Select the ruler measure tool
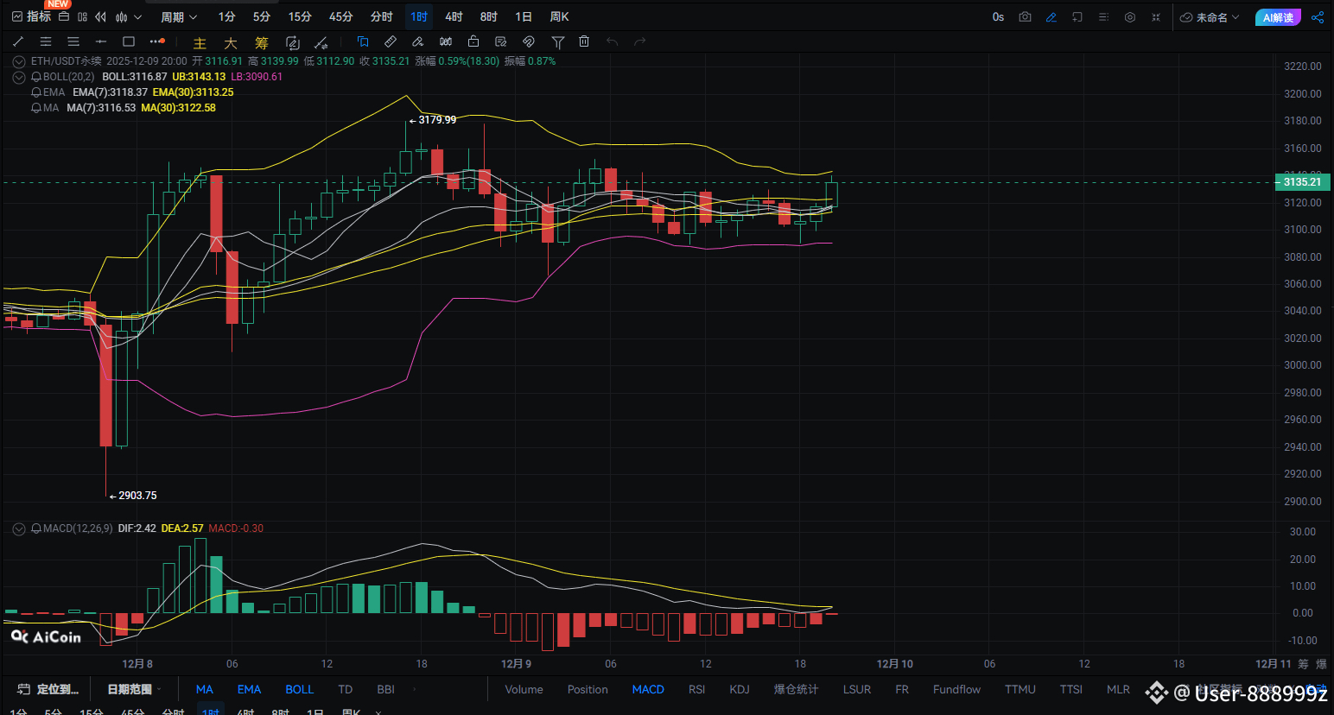Viewport: 1334px width, 715px height. pyautogui.click(x=391, y=41)
